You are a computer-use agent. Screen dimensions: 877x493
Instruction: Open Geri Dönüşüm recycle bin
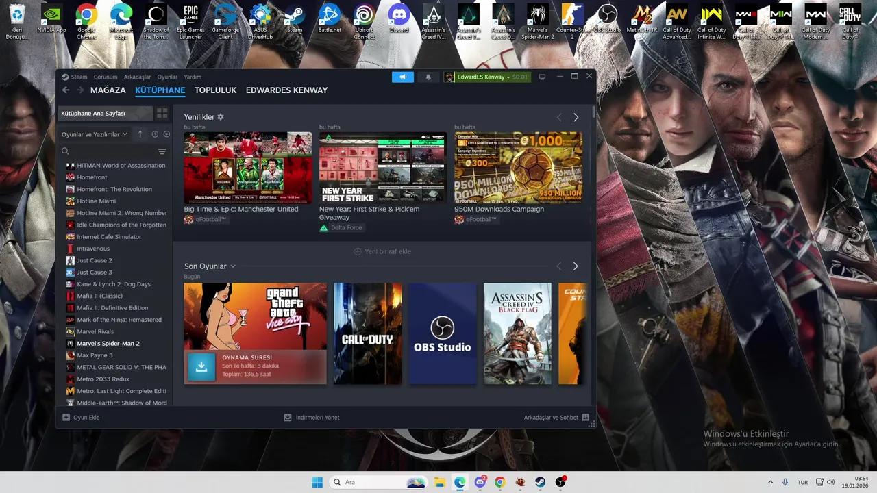click(x=17, y=21)
